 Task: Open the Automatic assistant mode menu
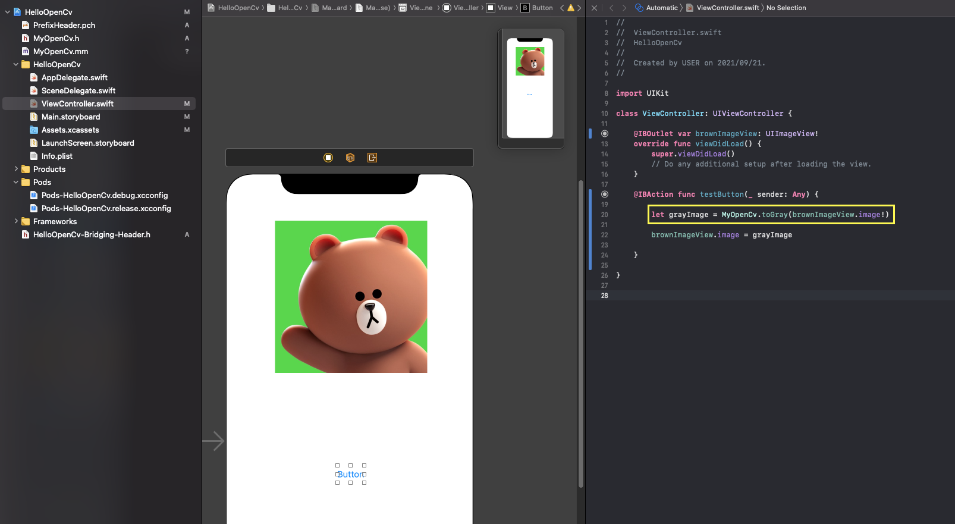click(656, 8)
